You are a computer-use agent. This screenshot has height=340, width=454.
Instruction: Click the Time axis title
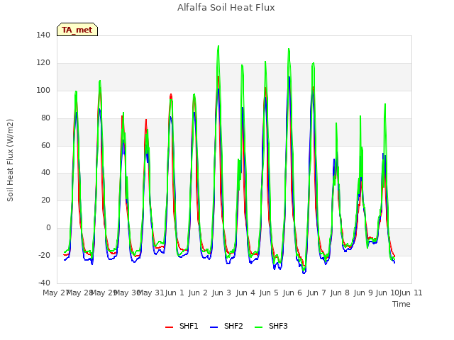(x=402, y=304)
